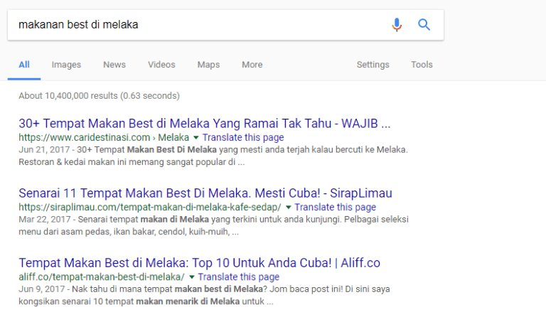Screen dimensions: 546x312
Task: Open search Settings
Action: point(373,65)
